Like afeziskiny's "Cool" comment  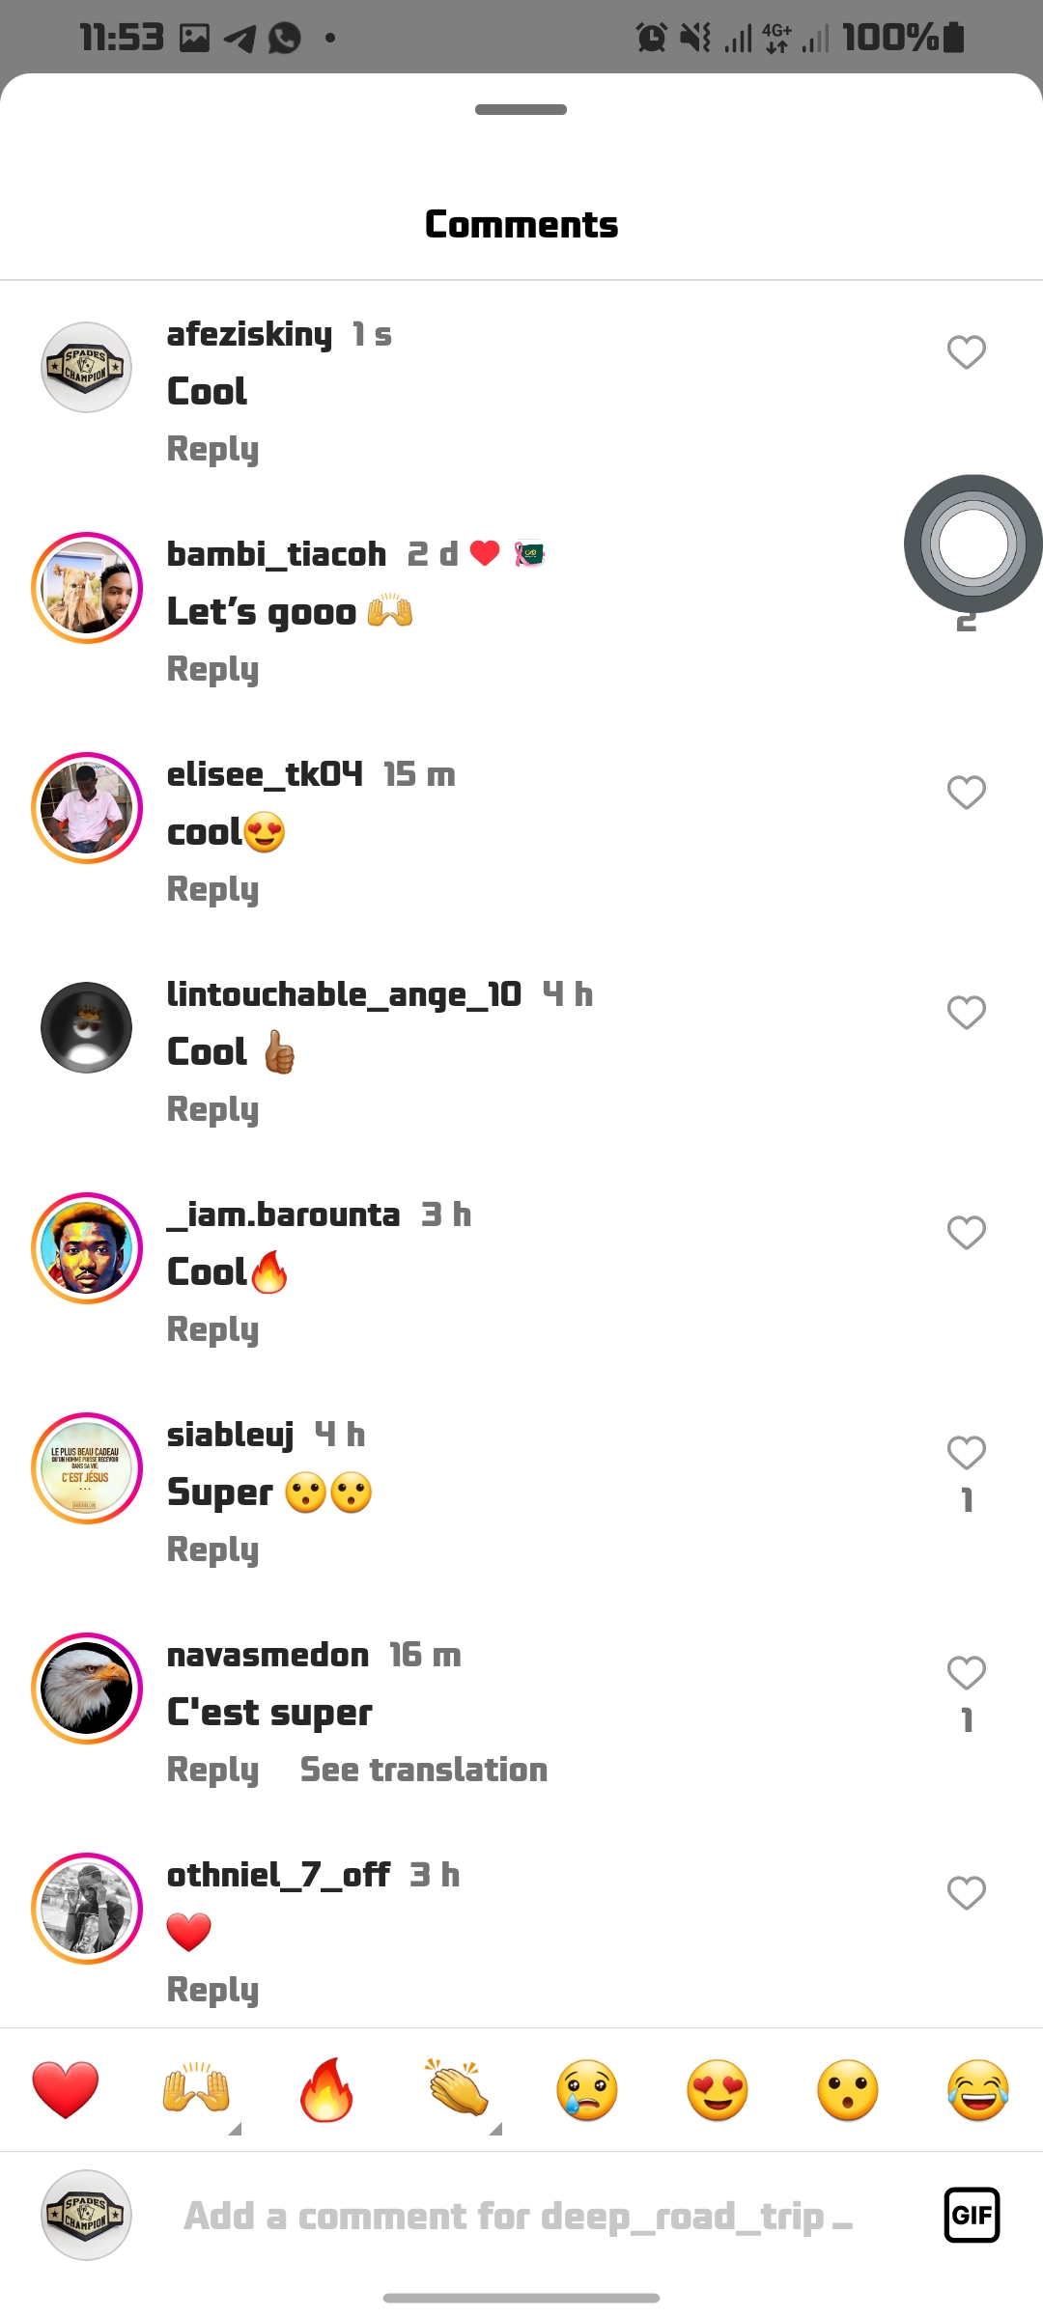coord(966,352)
